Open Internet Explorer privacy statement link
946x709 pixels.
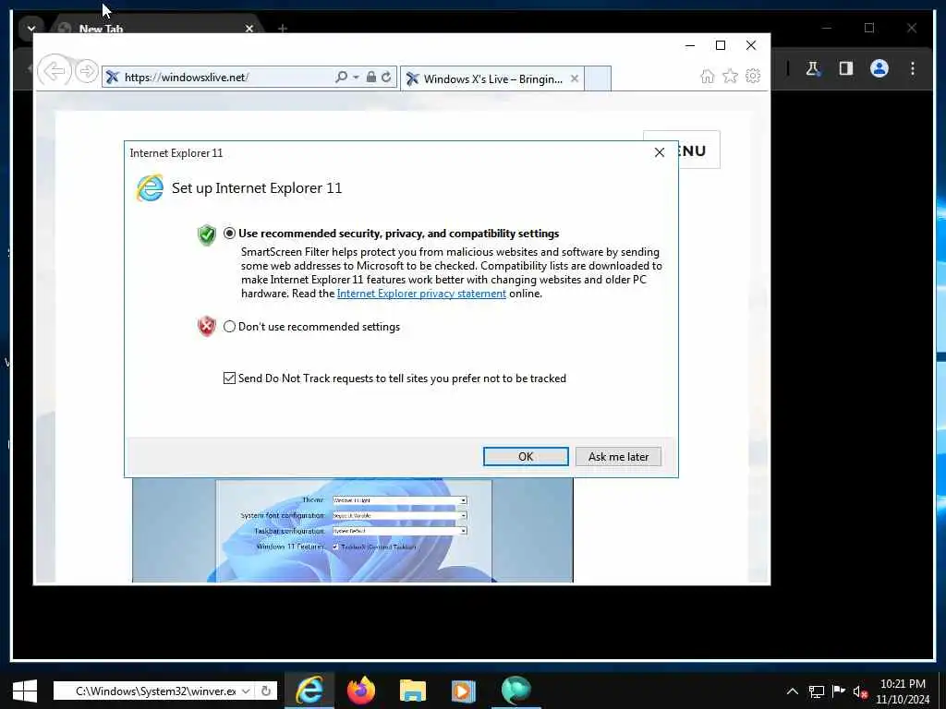[x=421, y=294]
